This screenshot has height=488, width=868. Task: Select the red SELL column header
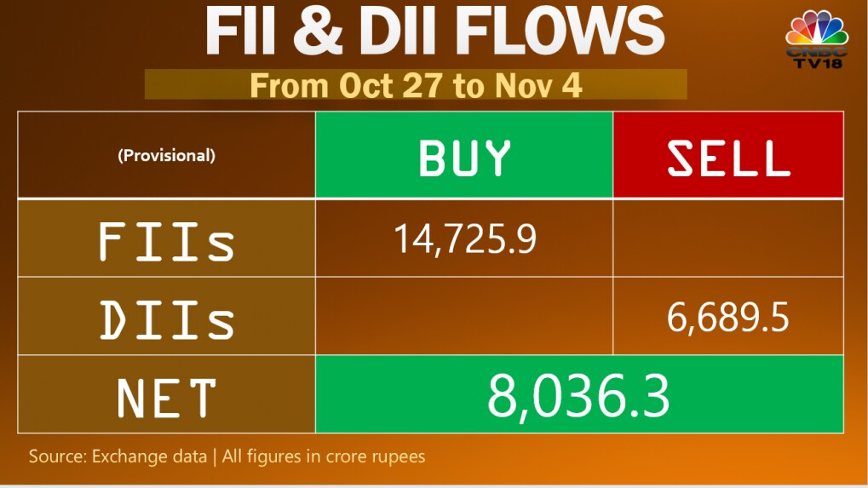(728, 156)
